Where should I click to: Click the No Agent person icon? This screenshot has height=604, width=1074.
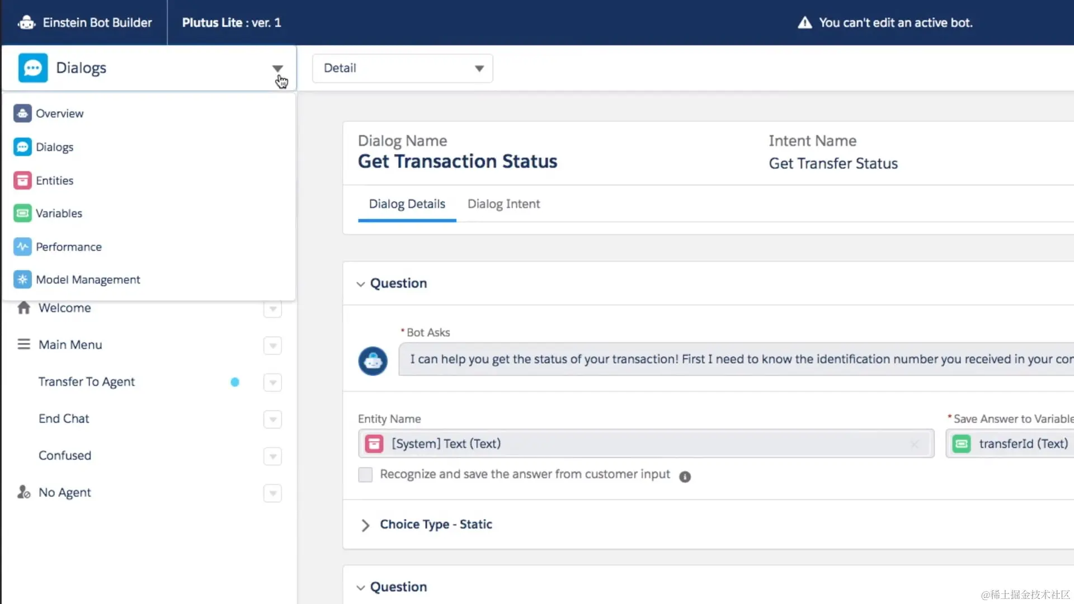click(x=23, y=492)
